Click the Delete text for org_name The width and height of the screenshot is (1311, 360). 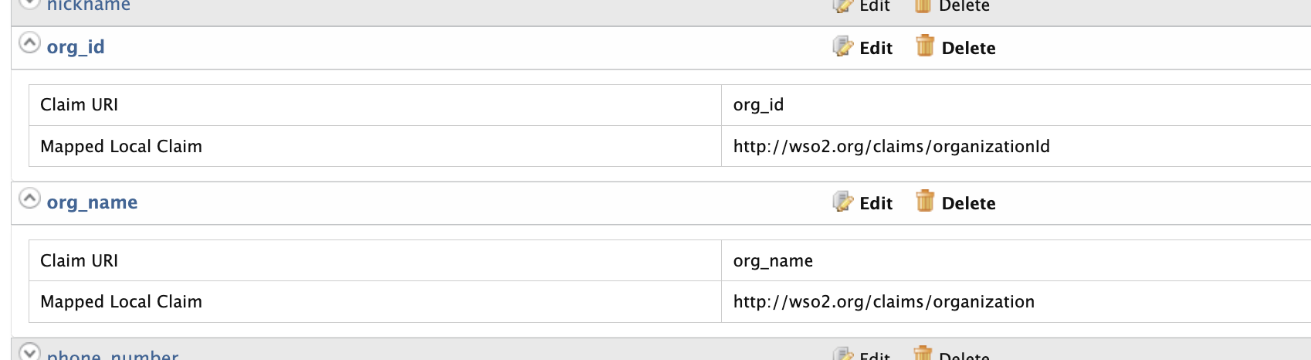[968, 203]
